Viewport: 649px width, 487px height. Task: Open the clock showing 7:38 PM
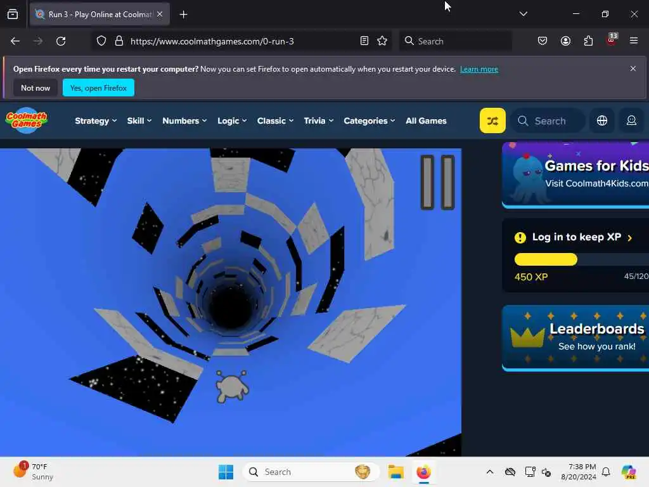point(579,472)
